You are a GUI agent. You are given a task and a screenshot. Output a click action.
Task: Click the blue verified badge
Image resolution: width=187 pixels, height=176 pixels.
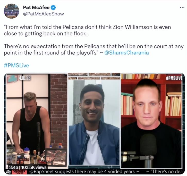(53, 8)
